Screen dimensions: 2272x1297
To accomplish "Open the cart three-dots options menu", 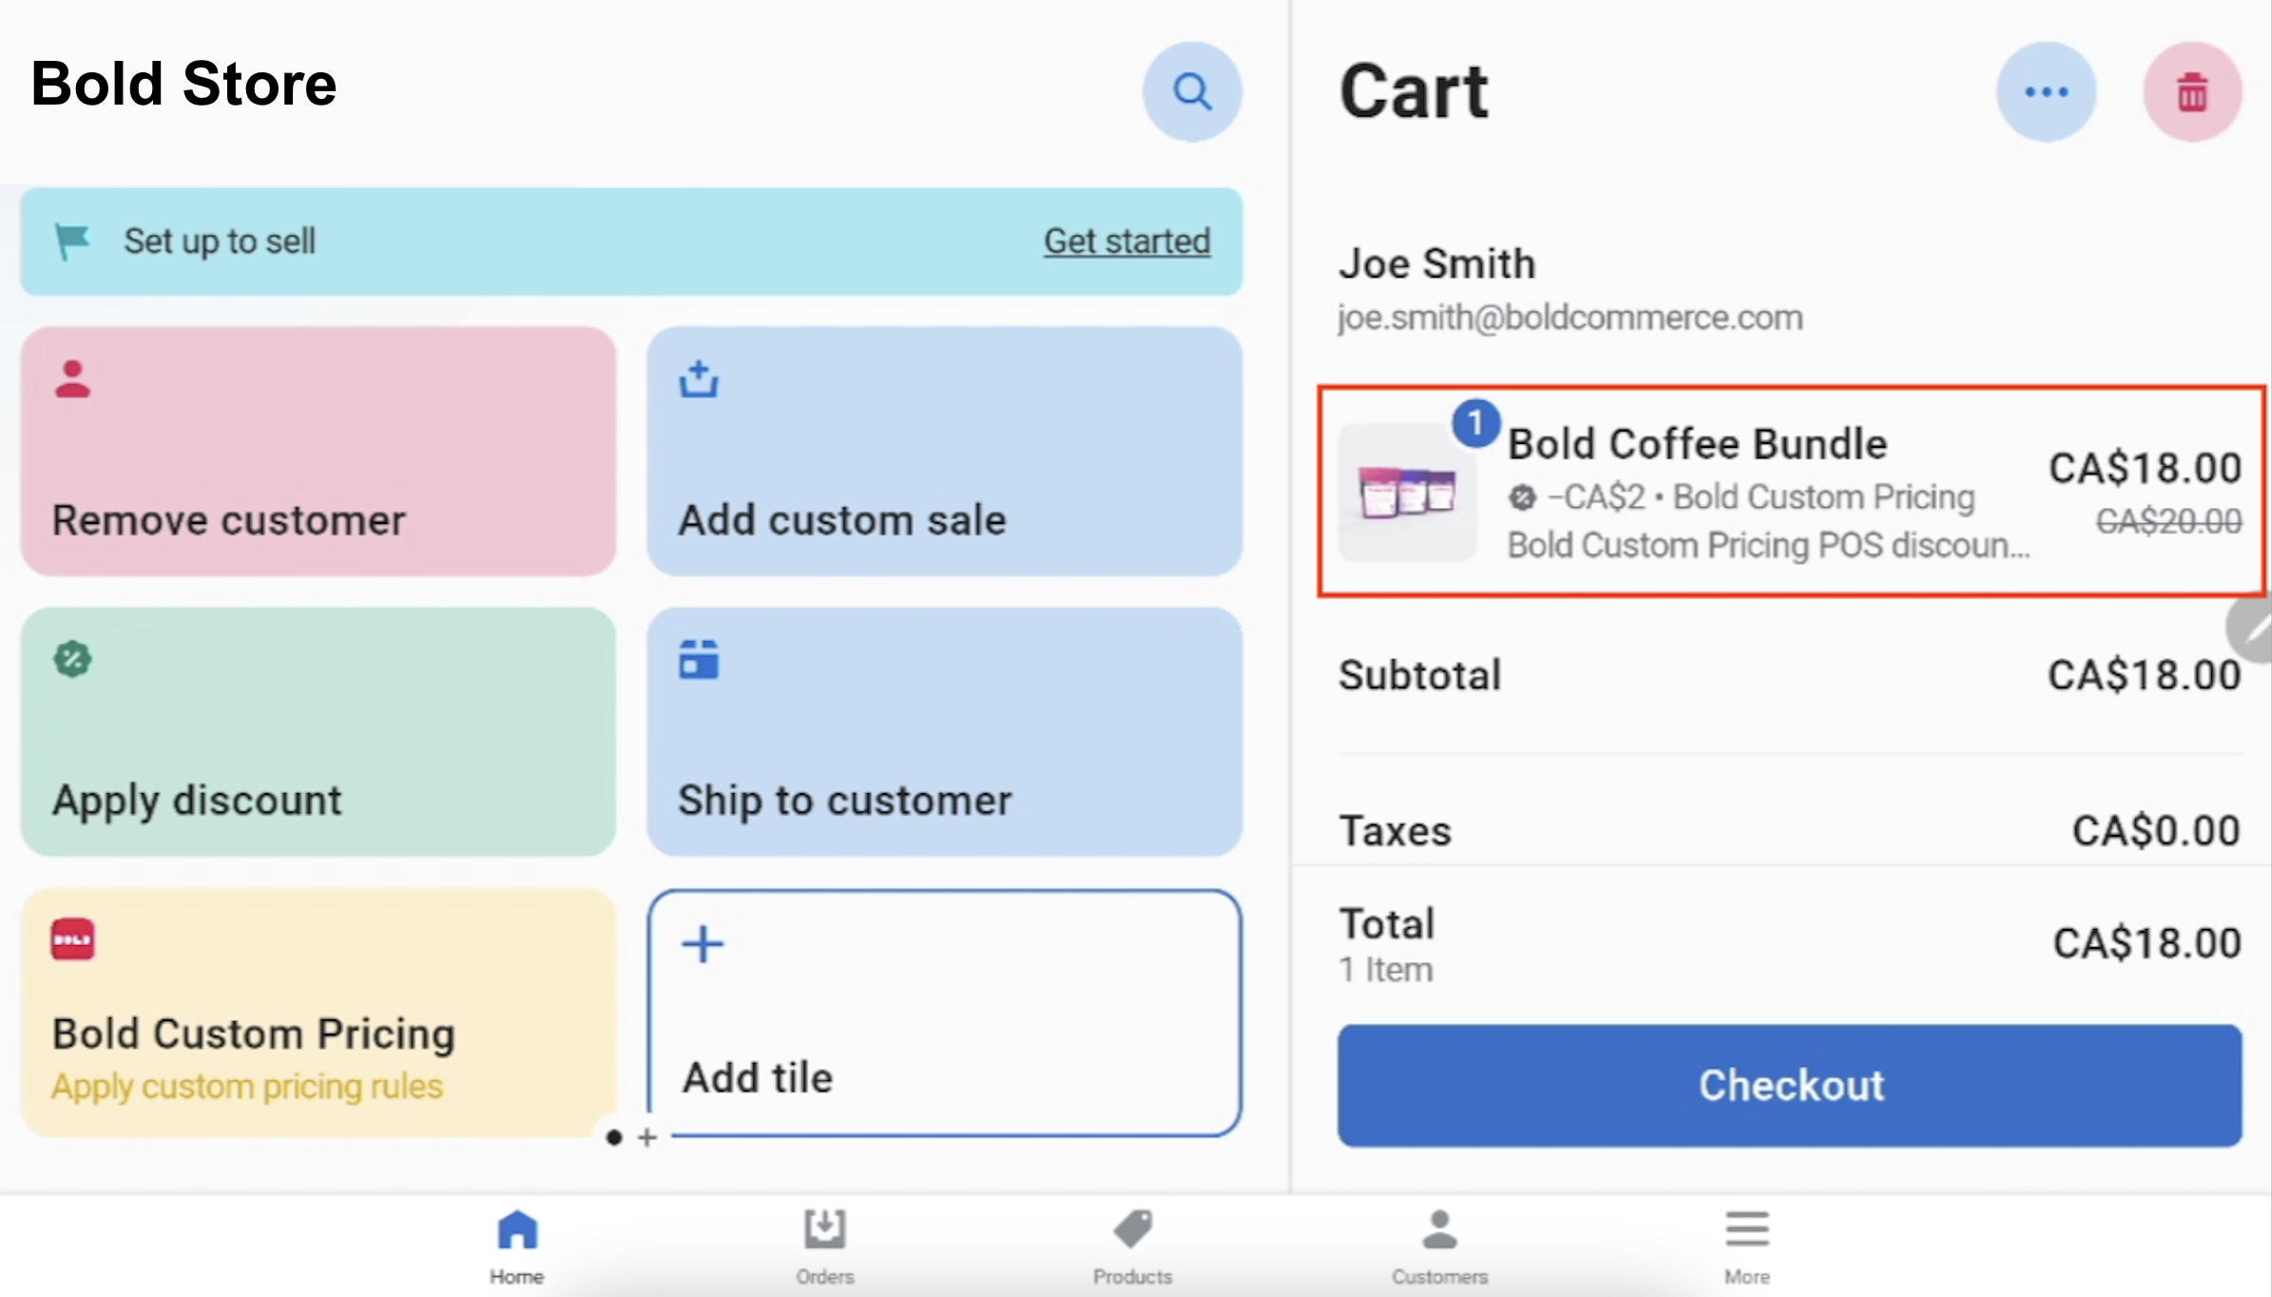I will click(2046, 92).
